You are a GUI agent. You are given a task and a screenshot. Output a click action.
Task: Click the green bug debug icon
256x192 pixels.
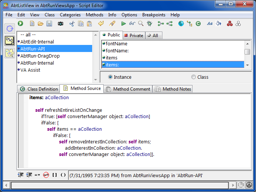(x=149, y=24)
